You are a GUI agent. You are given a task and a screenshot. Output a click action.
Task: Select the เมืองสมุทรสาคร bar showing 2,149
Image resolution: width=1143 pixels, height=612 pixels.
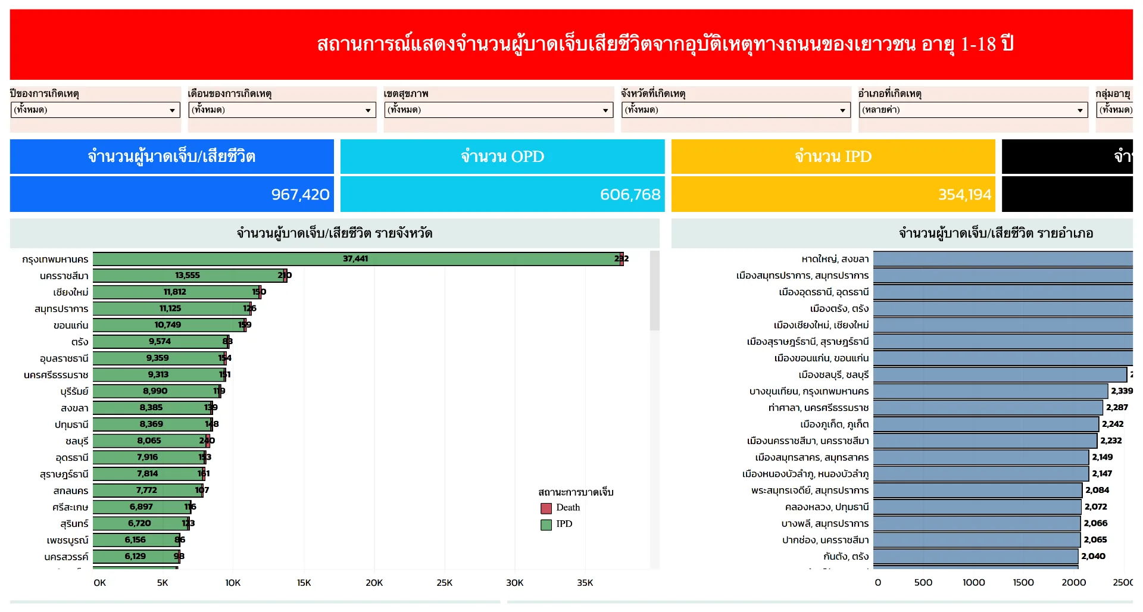[981, 457]
